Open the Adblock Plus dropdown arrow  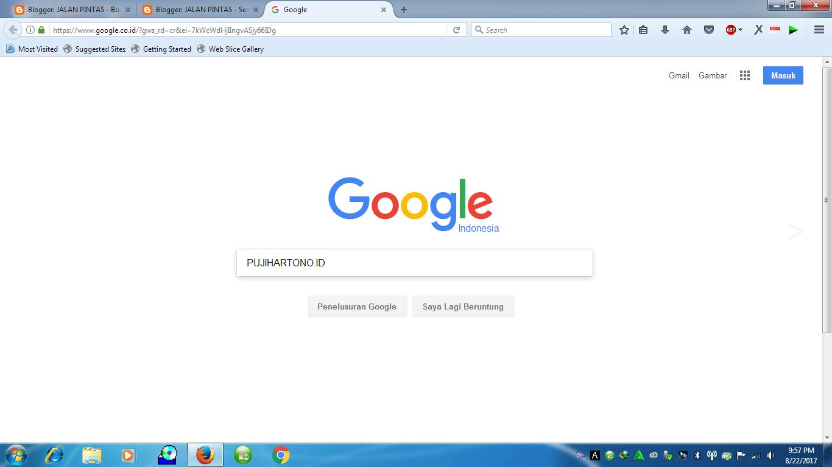pyautogui.click(x=740, y=30)
